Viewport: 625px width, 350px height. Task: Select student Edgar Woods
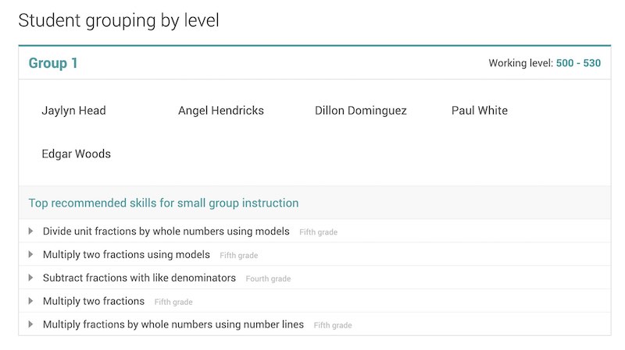pos(76,154)
